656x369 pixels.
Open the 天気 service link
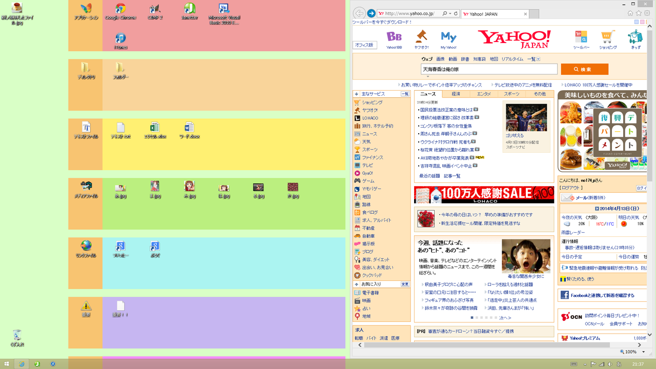pyautogui.click(x=366, y=141)
